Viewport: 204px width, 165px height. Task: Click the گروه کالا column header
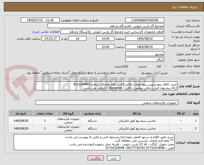pos(68,113)
